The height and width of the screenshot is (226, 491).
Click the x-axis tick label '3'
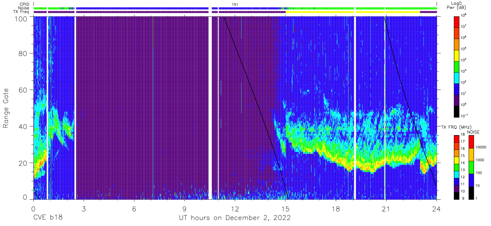tap(84, 208)
